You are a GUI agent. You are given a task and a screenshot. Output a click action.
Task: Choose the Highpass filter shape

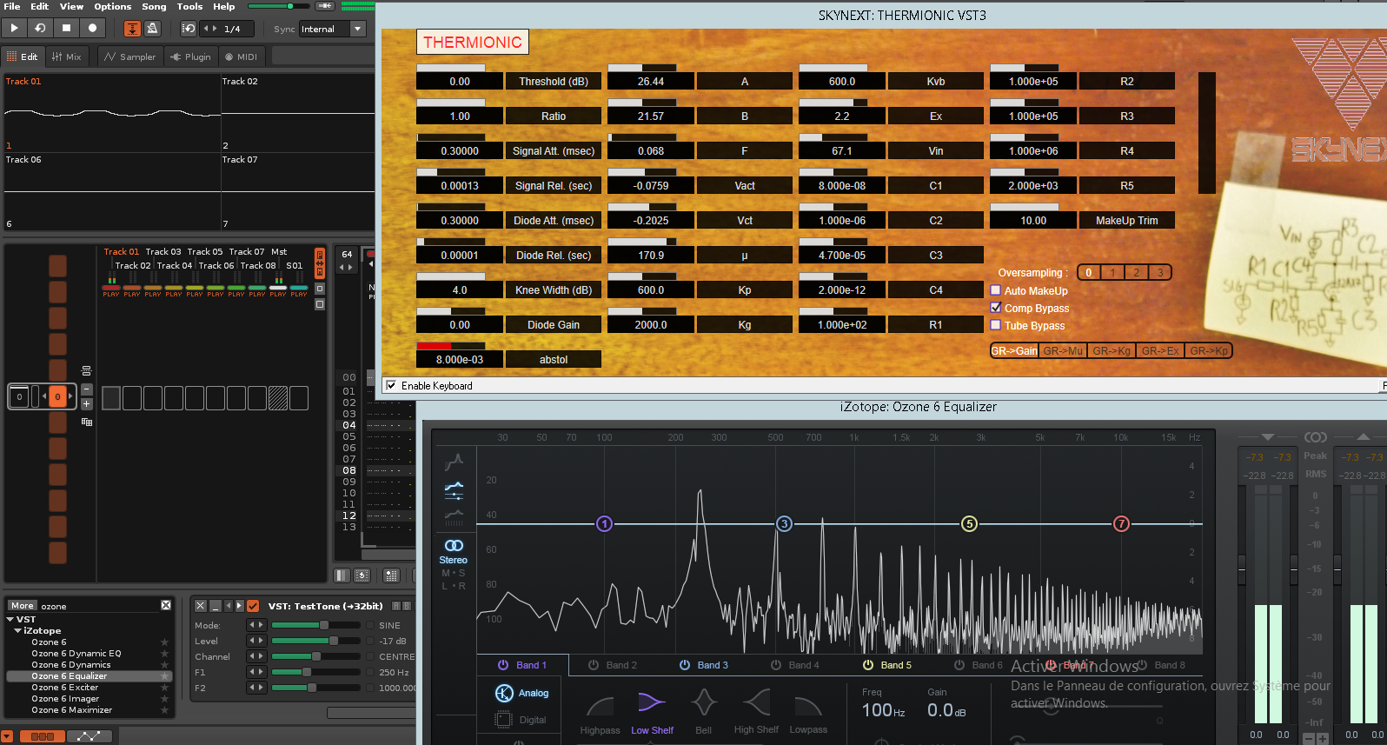[600, 714]
